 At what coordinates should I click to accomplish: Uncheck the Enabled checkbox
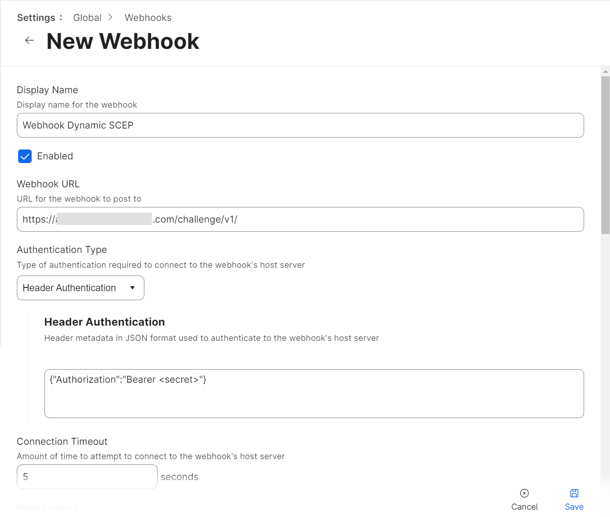[x=25, y=156]
